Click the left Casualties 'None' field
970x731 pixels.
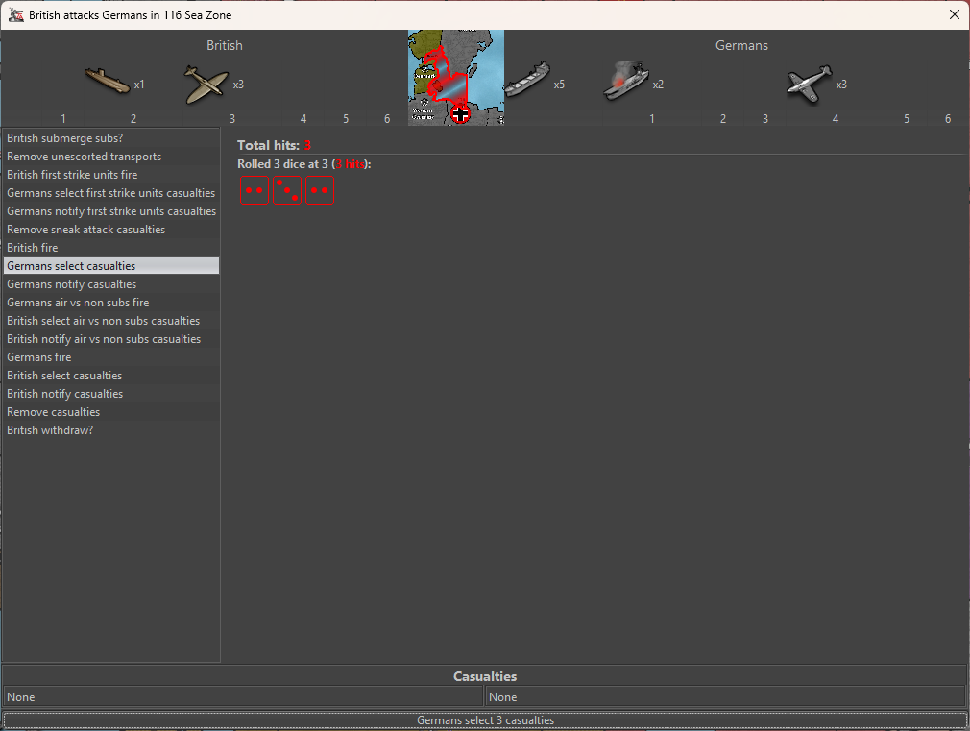click(243, 697)
